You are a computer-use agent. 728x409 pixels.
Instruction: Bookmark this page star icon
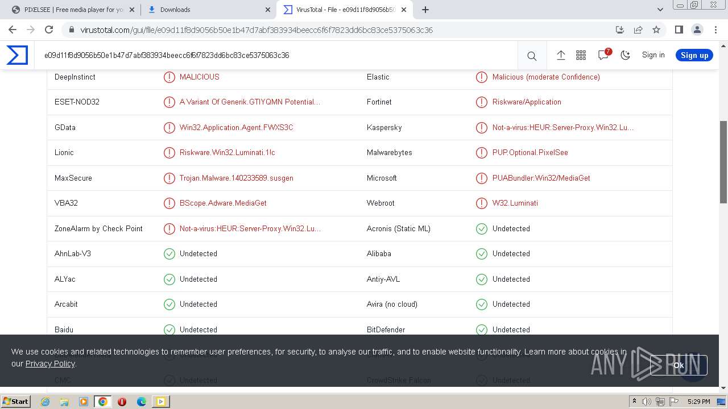pyautogui.click(x=656, y=30)
